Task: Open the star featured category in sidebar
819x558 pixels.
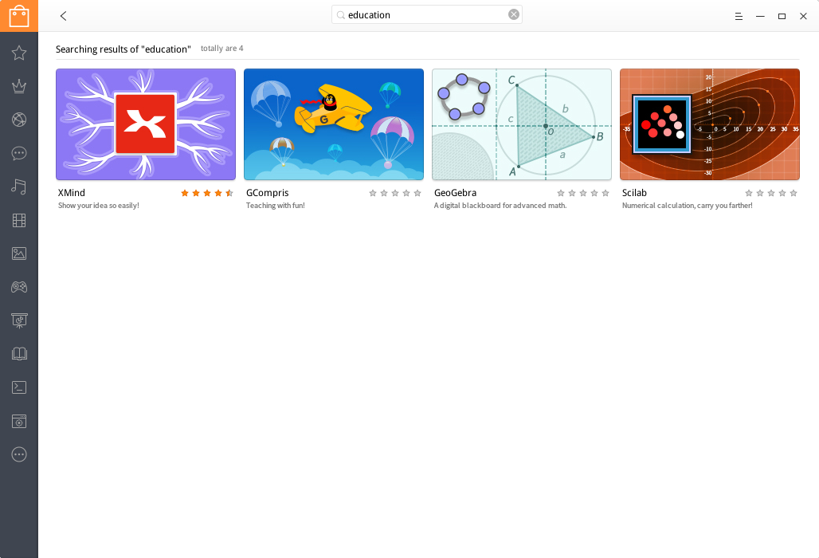Action: coord(19,53)
